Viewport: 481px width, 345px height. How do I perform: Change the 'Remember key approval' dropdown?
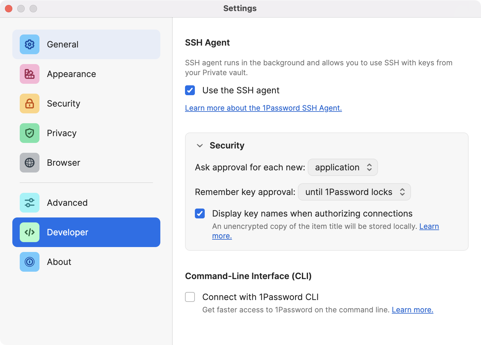coord(354,192)
